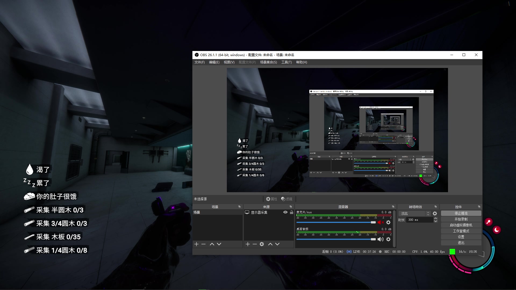Move scene up with the arrow icon

212,244
